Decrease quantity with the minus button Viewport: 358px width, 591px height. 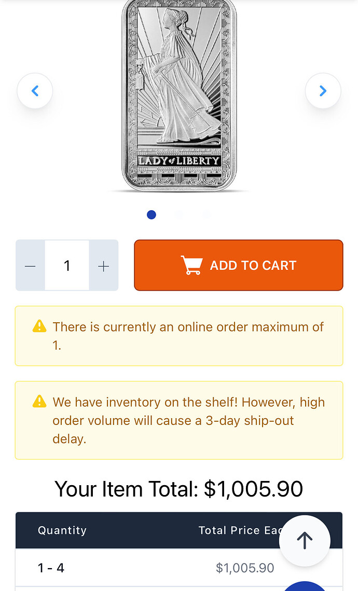click(x=30, y=266)
